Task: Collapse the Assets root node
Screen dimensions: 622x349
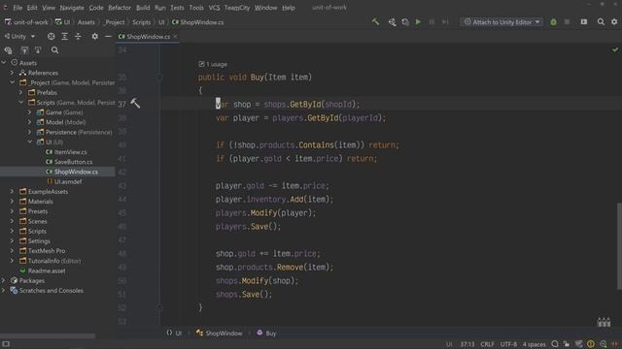Action: pyautogui.click(x=4, y=62)
